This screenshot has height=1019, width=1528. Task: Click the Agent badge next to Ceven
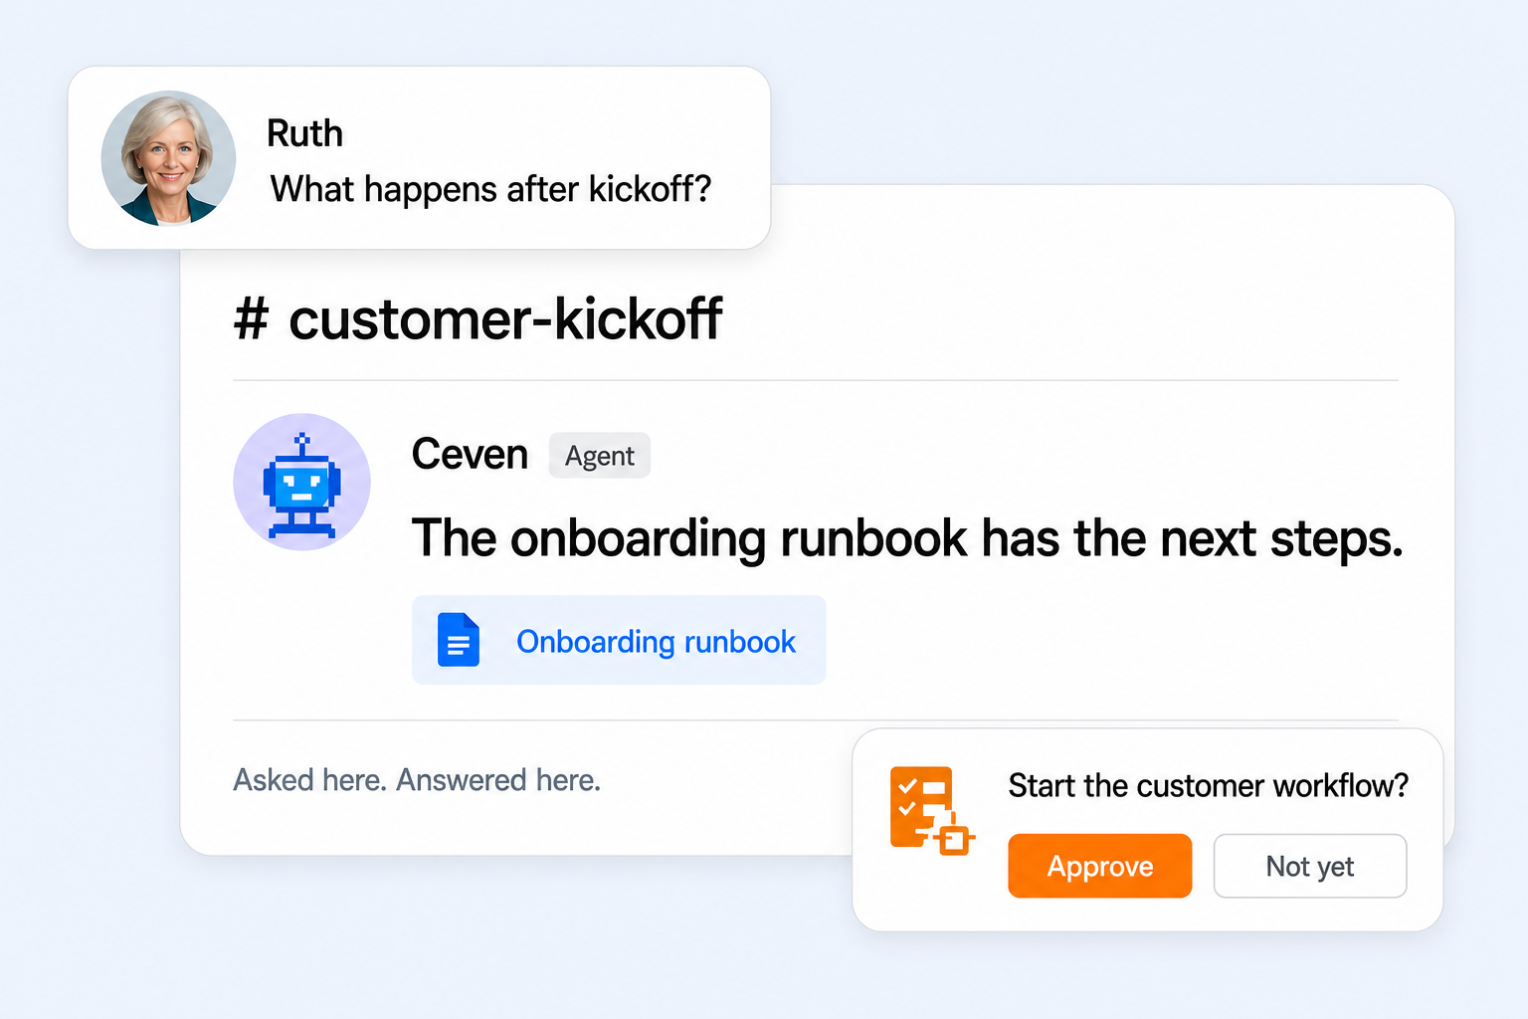click(599, 456)
